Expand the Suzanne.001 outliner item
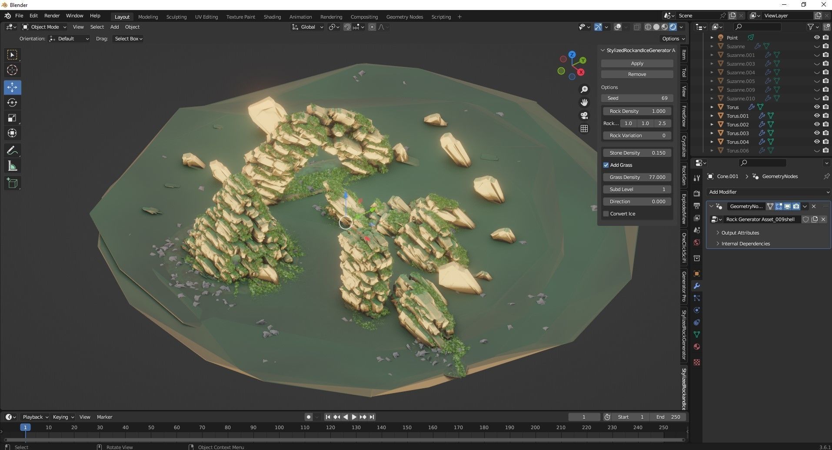The height and width of the screenshot is (450, 832). click(712, 55)
